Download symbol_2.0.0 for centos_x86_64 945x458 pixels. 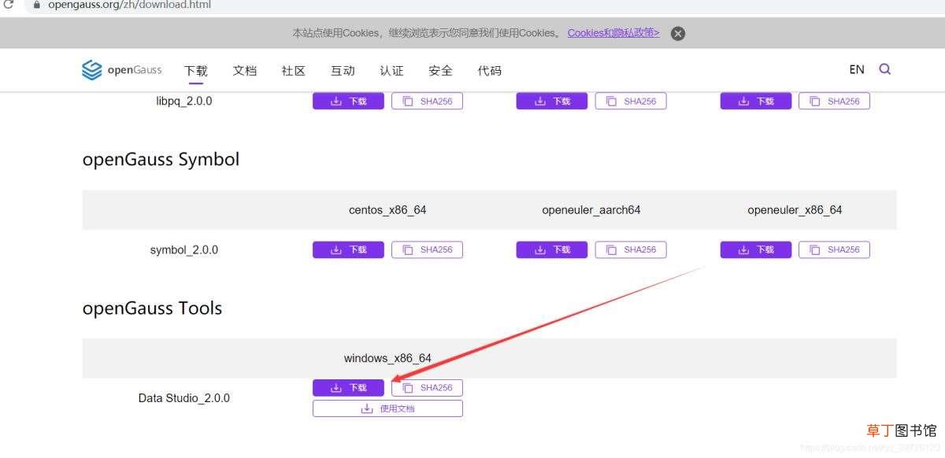click(x=348, y=250)
